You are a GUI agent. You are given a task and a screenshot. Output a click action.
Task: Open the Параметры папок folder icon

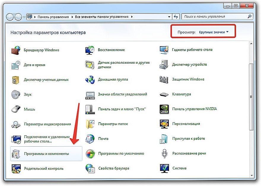click(x=90, y=124)
